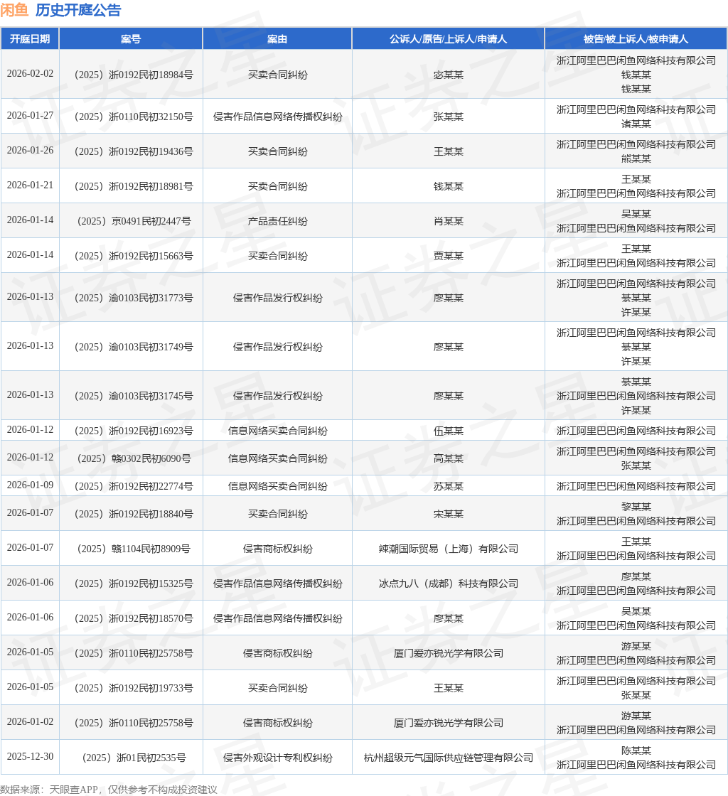This screenshot has height=796, width=728.
Task: Click the 公诉人/原告/上诉人/申请人 header
Action: click(x=449, y=39)
